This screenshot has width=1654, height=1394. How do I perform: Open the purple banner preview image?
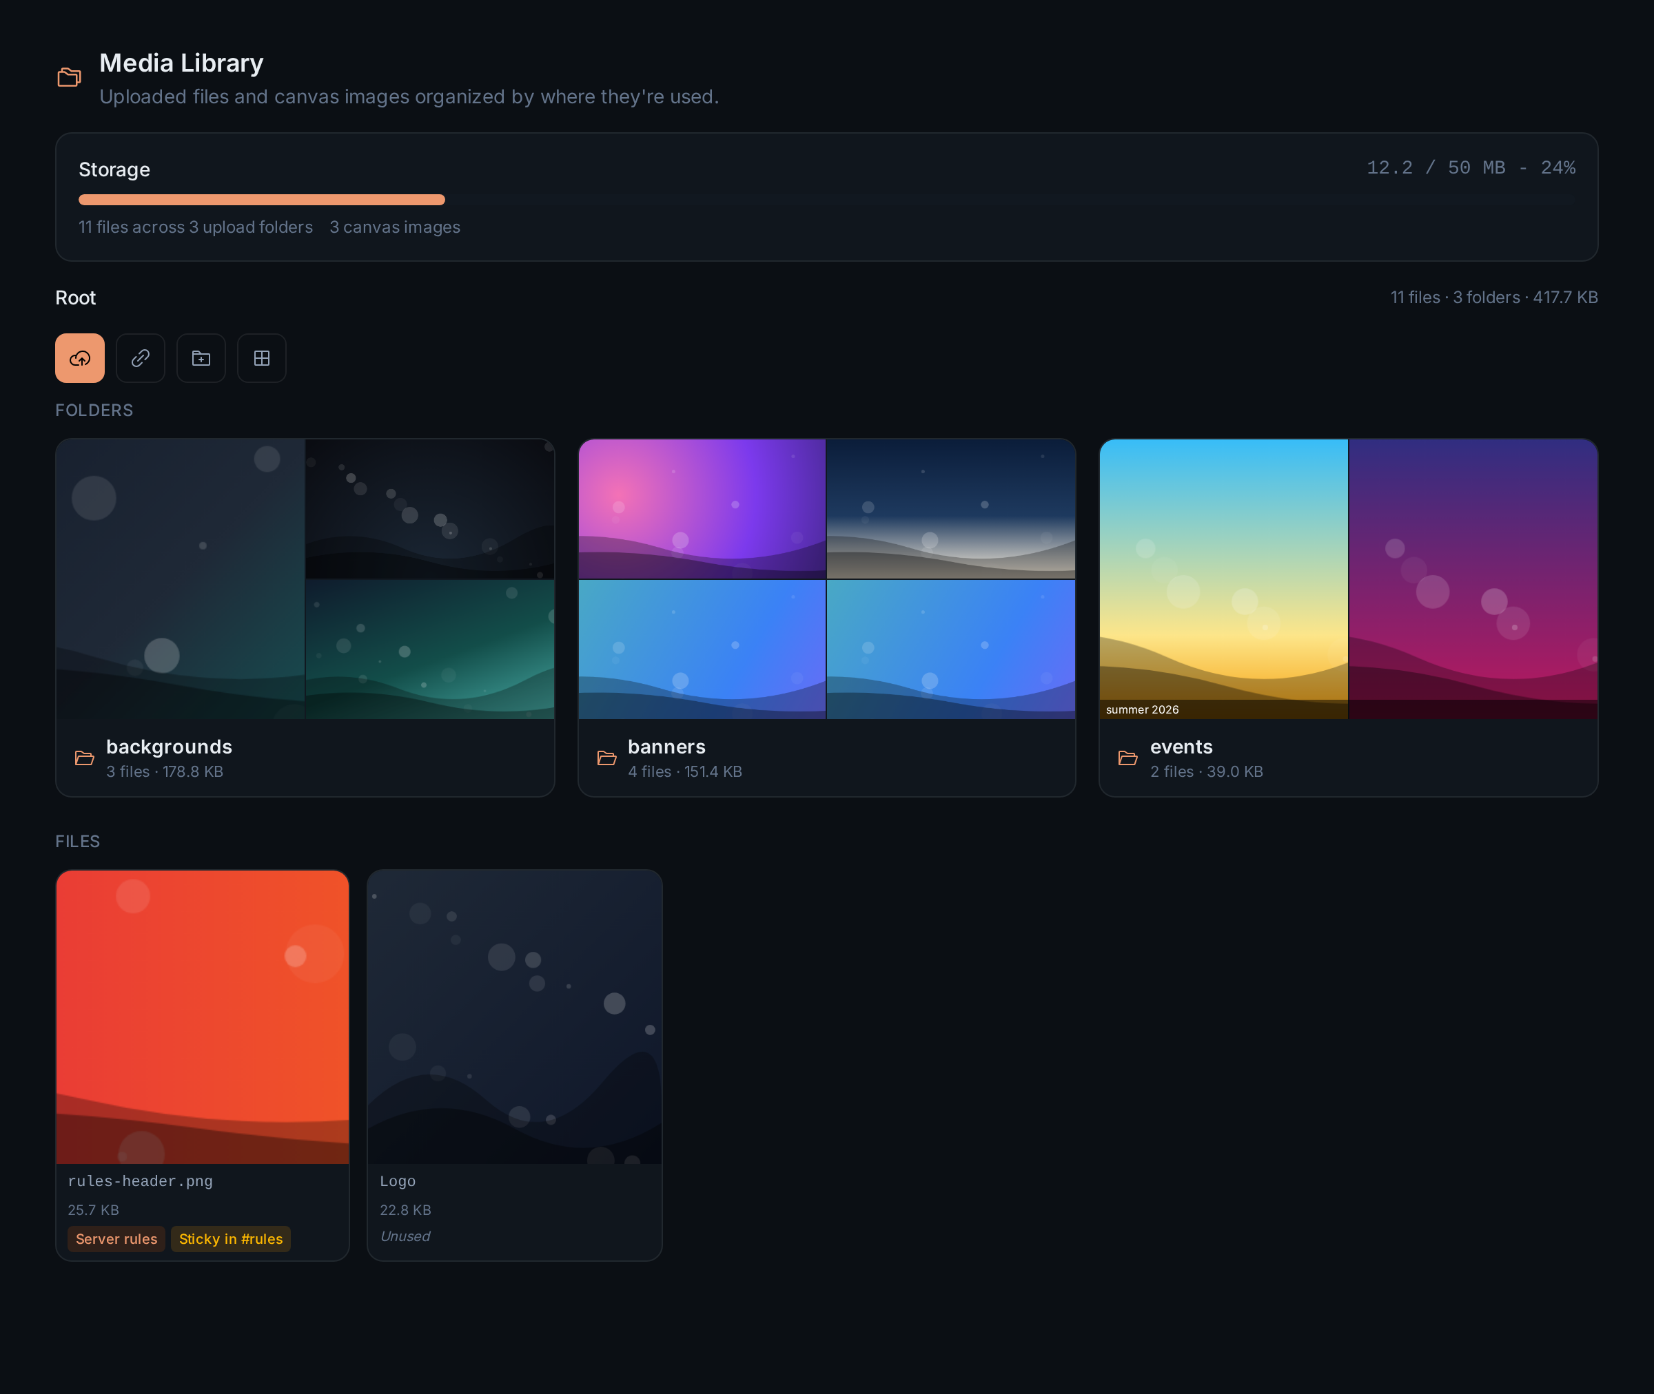pyautogui.click(x=702, y=509)
